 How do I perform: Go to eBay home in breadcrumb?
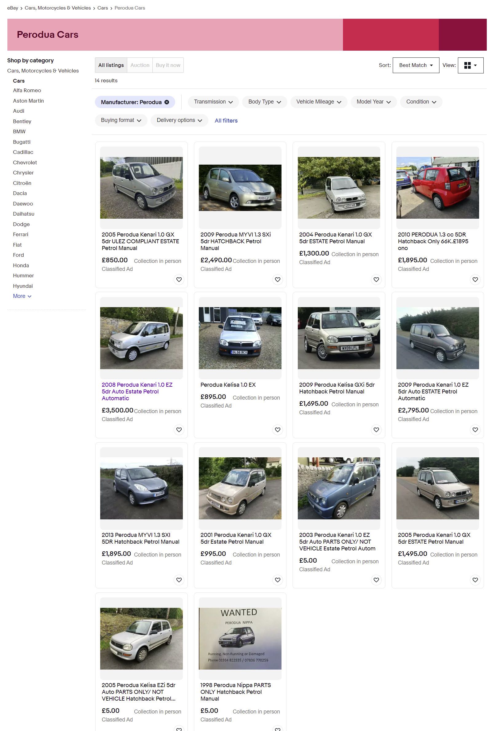13,8
